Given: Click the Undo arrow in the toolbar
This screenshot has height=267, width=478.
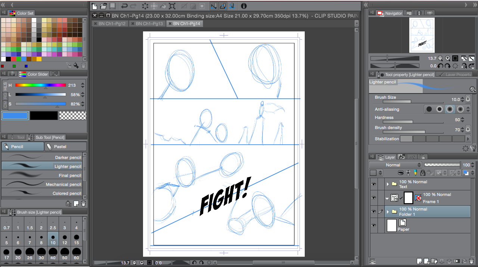Looking at the screenshot, I should pos(124,6).
